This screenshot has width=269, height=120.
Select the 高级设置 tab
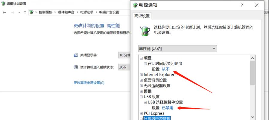coord(142,16)
